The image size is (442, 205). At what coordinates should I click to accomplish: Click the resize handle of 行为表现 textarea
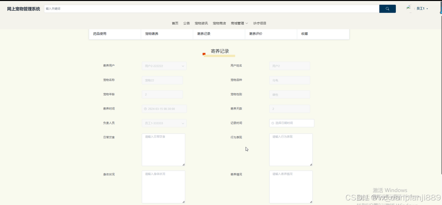(311, 164)
